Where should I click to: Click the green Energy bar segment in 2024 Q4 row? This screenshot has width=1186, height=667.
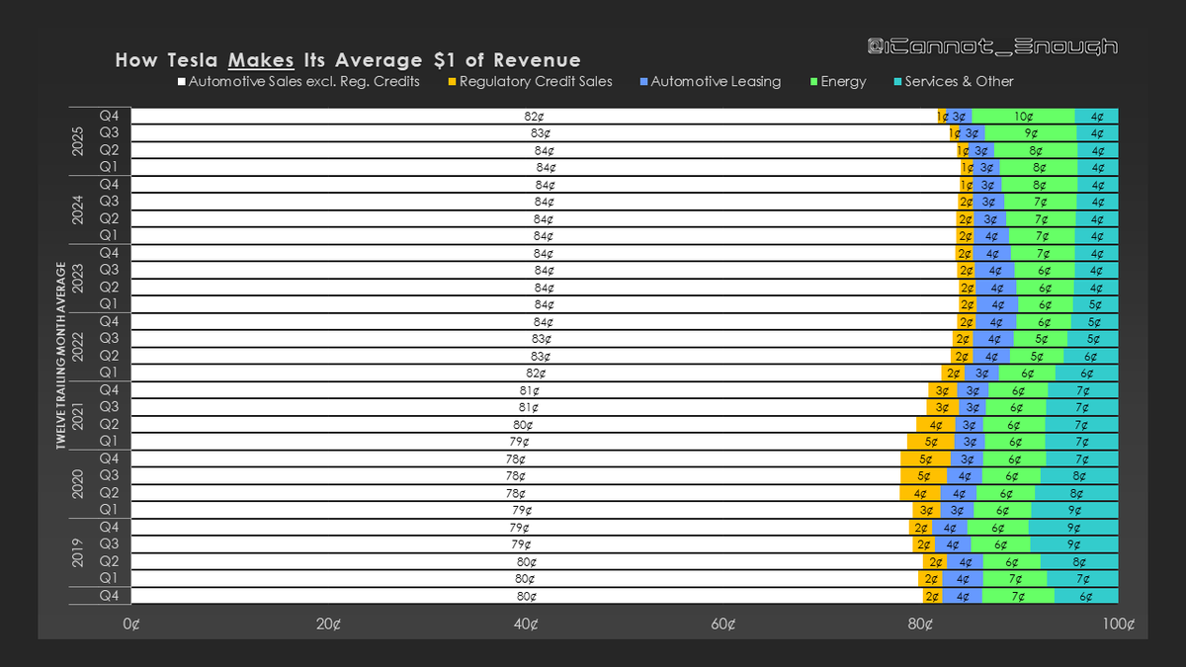(x=1039, y=185)
